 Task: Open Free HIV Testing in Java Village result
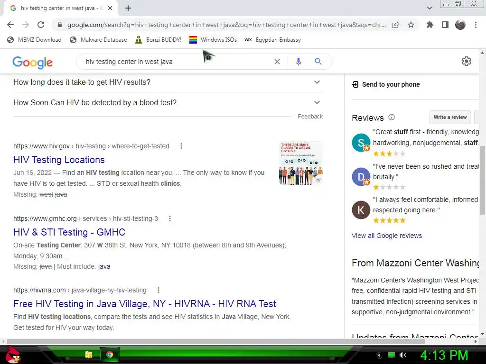(x=145, y=304)
